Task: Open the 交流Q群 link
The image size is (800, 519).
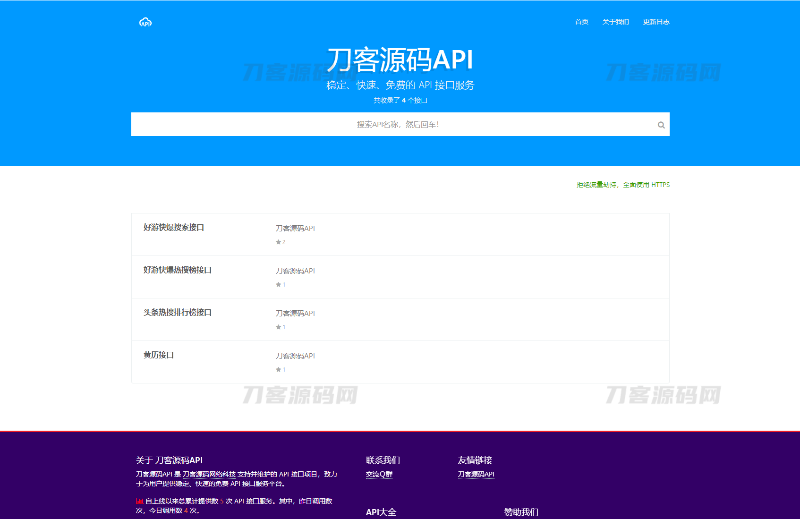Action: pyautogui.click(x=379, y=474)
